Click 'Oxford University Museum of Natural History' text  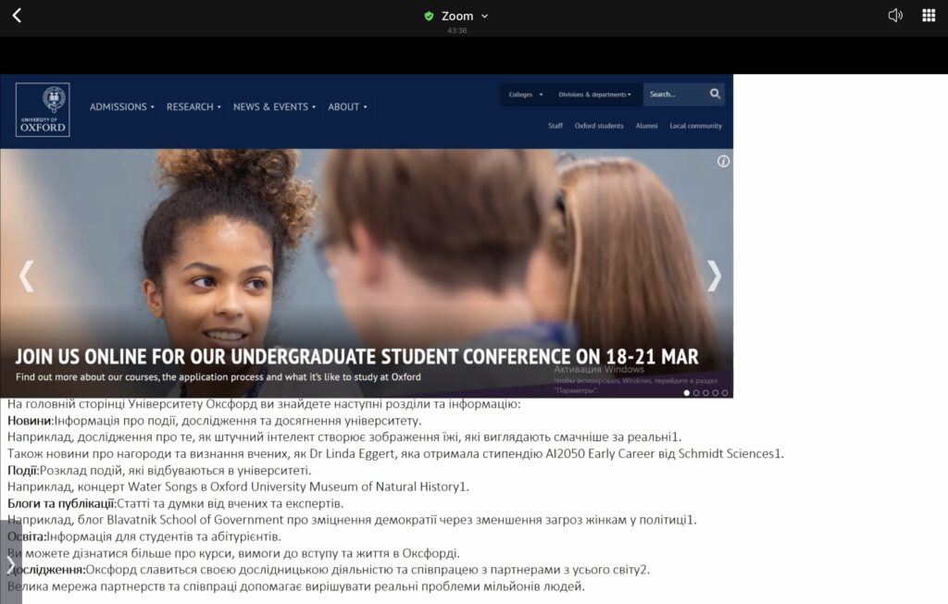tap(335, 487)
